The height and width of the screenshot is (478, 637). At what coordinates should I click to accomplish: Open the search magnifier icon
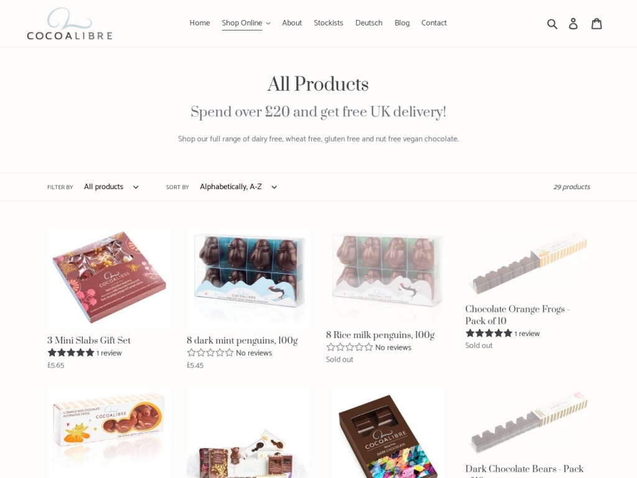point(552,24)
